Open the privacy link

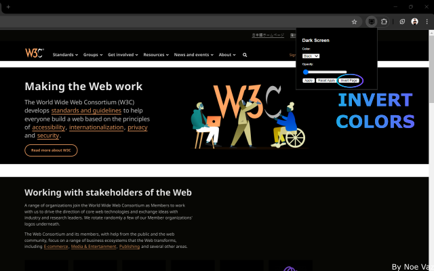(138, 127)
